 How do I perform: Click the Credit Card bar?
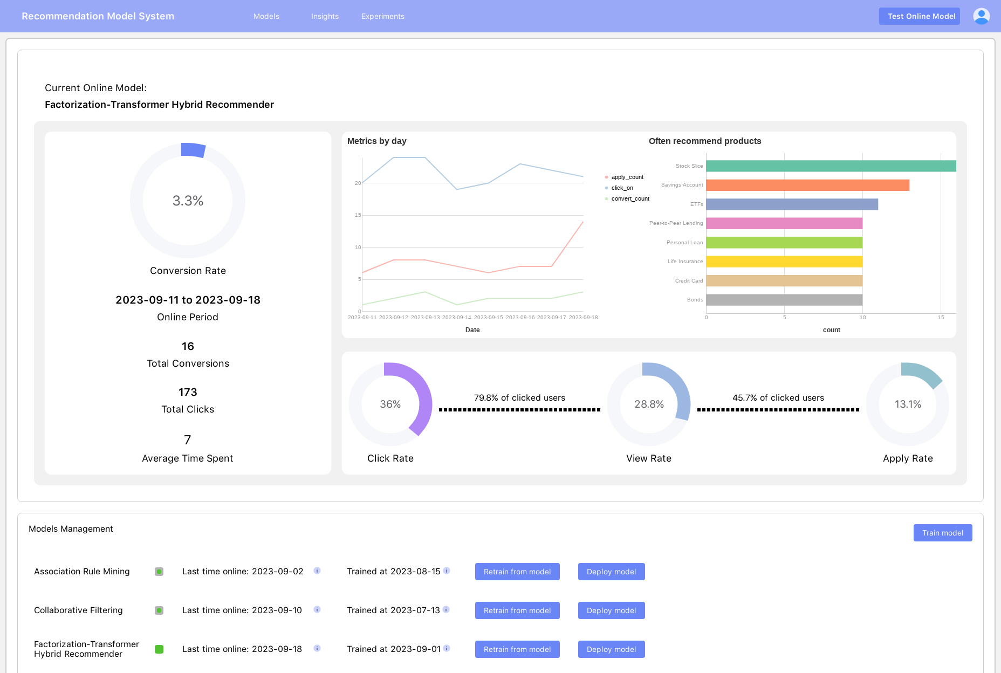click(x=785, y=281)
